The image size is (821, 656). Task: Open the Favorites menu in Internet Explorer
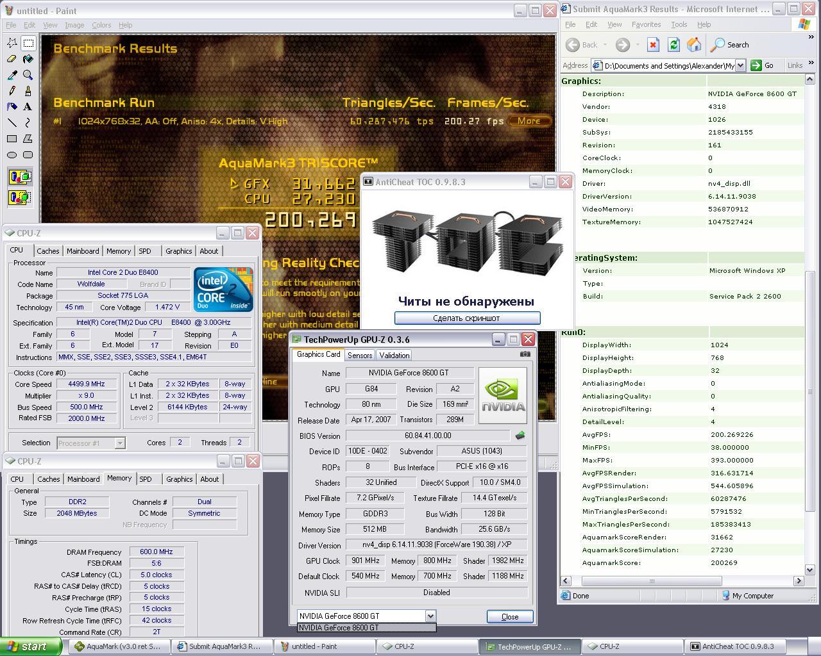646,24
